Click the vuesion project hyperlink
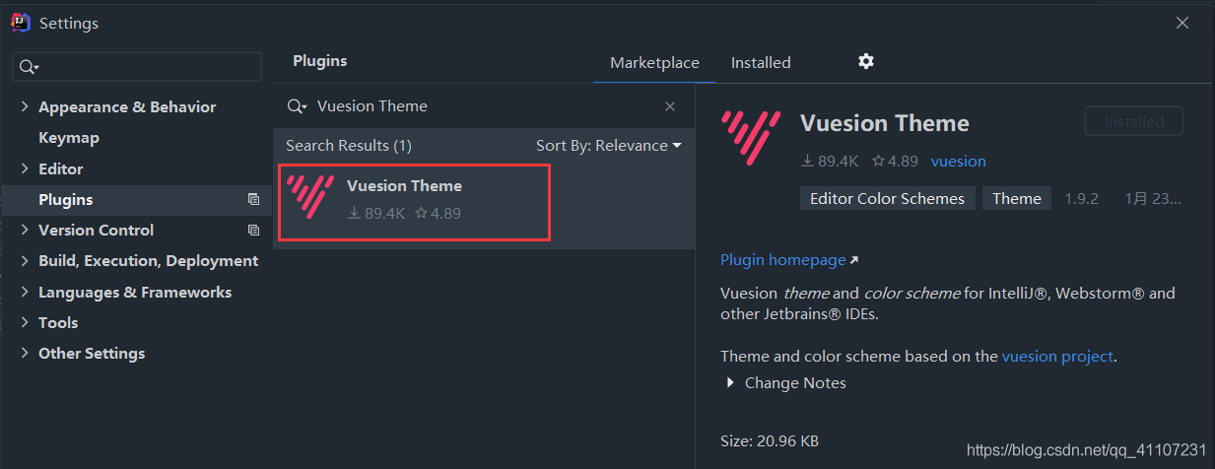Viewport: 1215px width, 469px height. tap(1057, 357)
